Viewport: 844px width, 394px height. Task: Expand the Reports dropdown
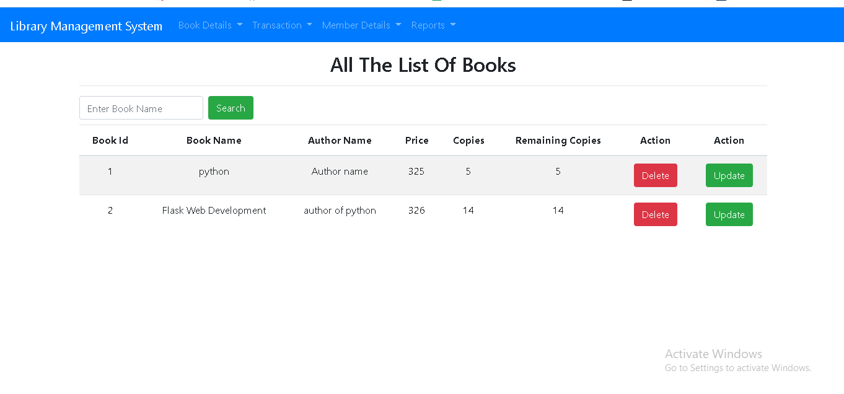(428, 25)
